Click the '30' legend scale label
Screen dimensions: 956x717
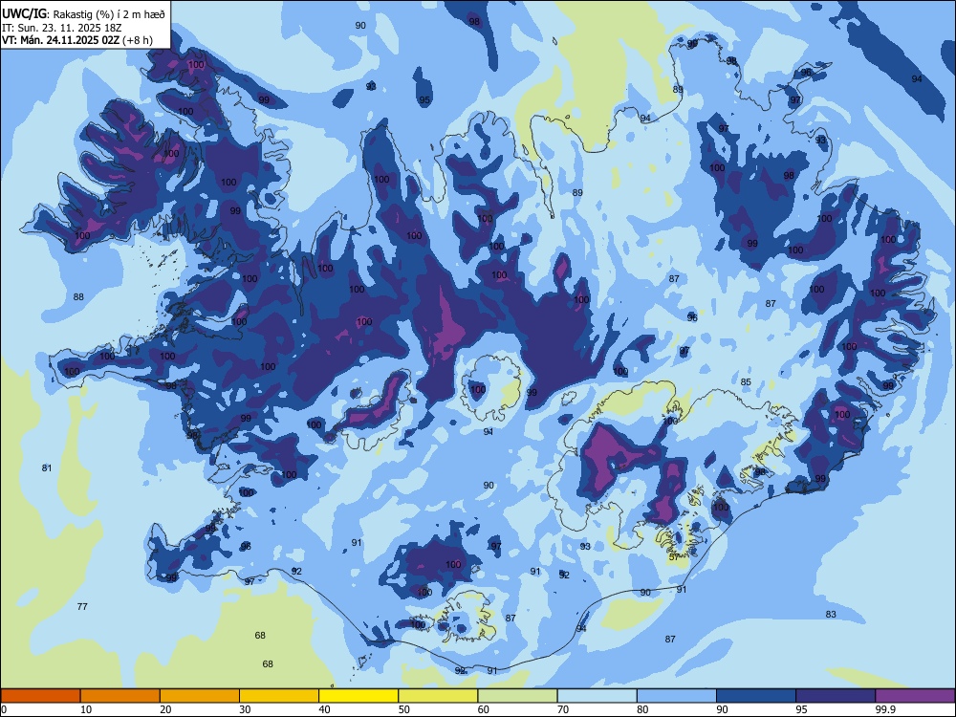click(245, 709)
